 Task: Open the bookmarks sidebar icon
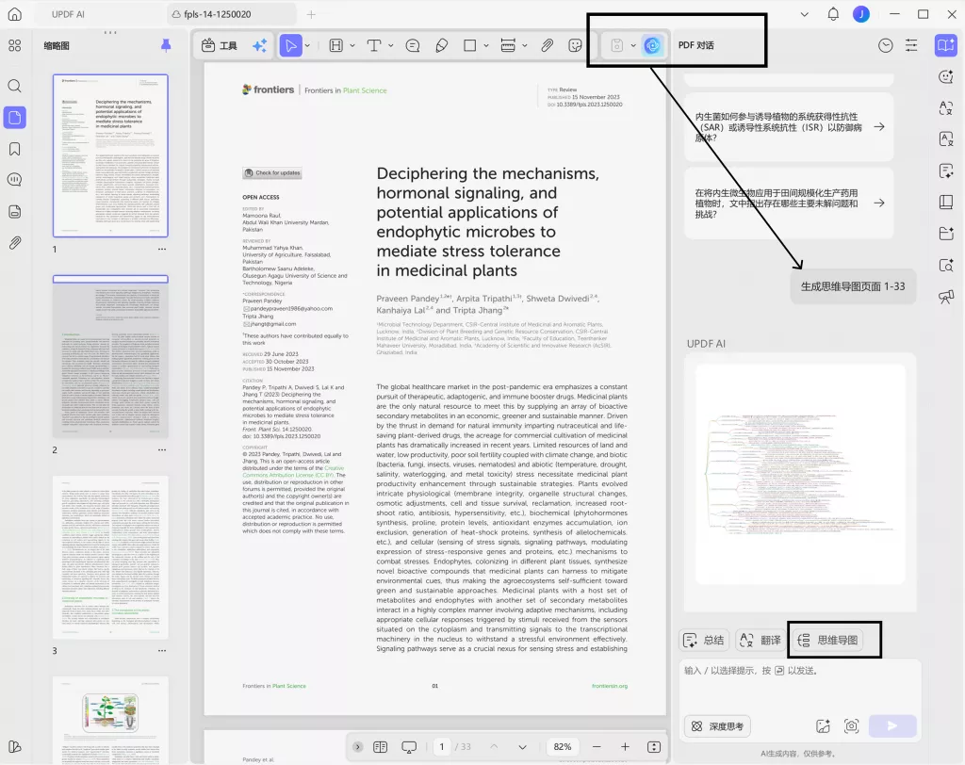[x=15, y=149]
